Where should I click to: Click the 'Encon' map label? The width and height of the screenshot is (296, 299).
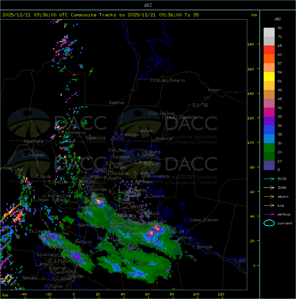pyautogui.click(x=213, y=90)
